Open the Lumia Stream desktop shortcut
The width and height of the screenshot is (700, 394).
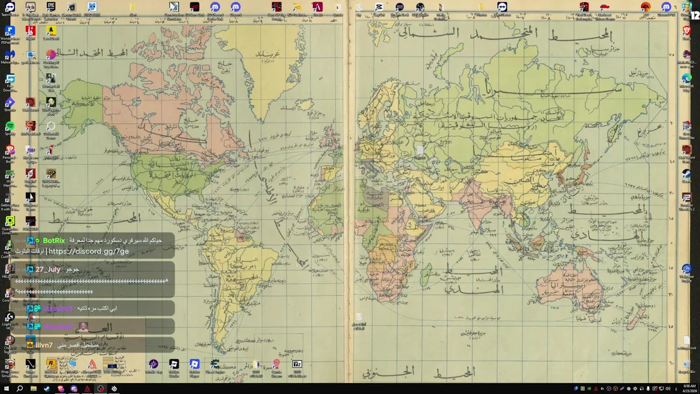click(276, 367)
